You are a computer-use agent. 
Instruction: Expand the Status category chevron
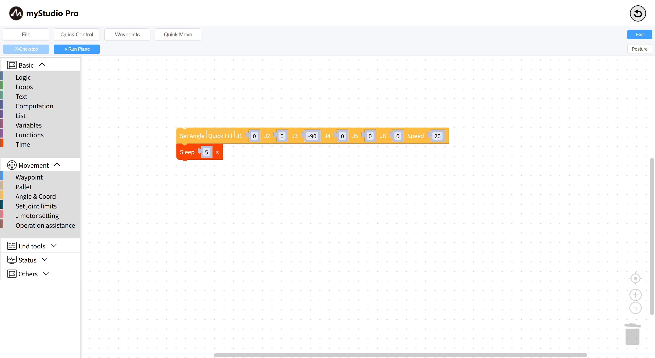pos(45,260)
